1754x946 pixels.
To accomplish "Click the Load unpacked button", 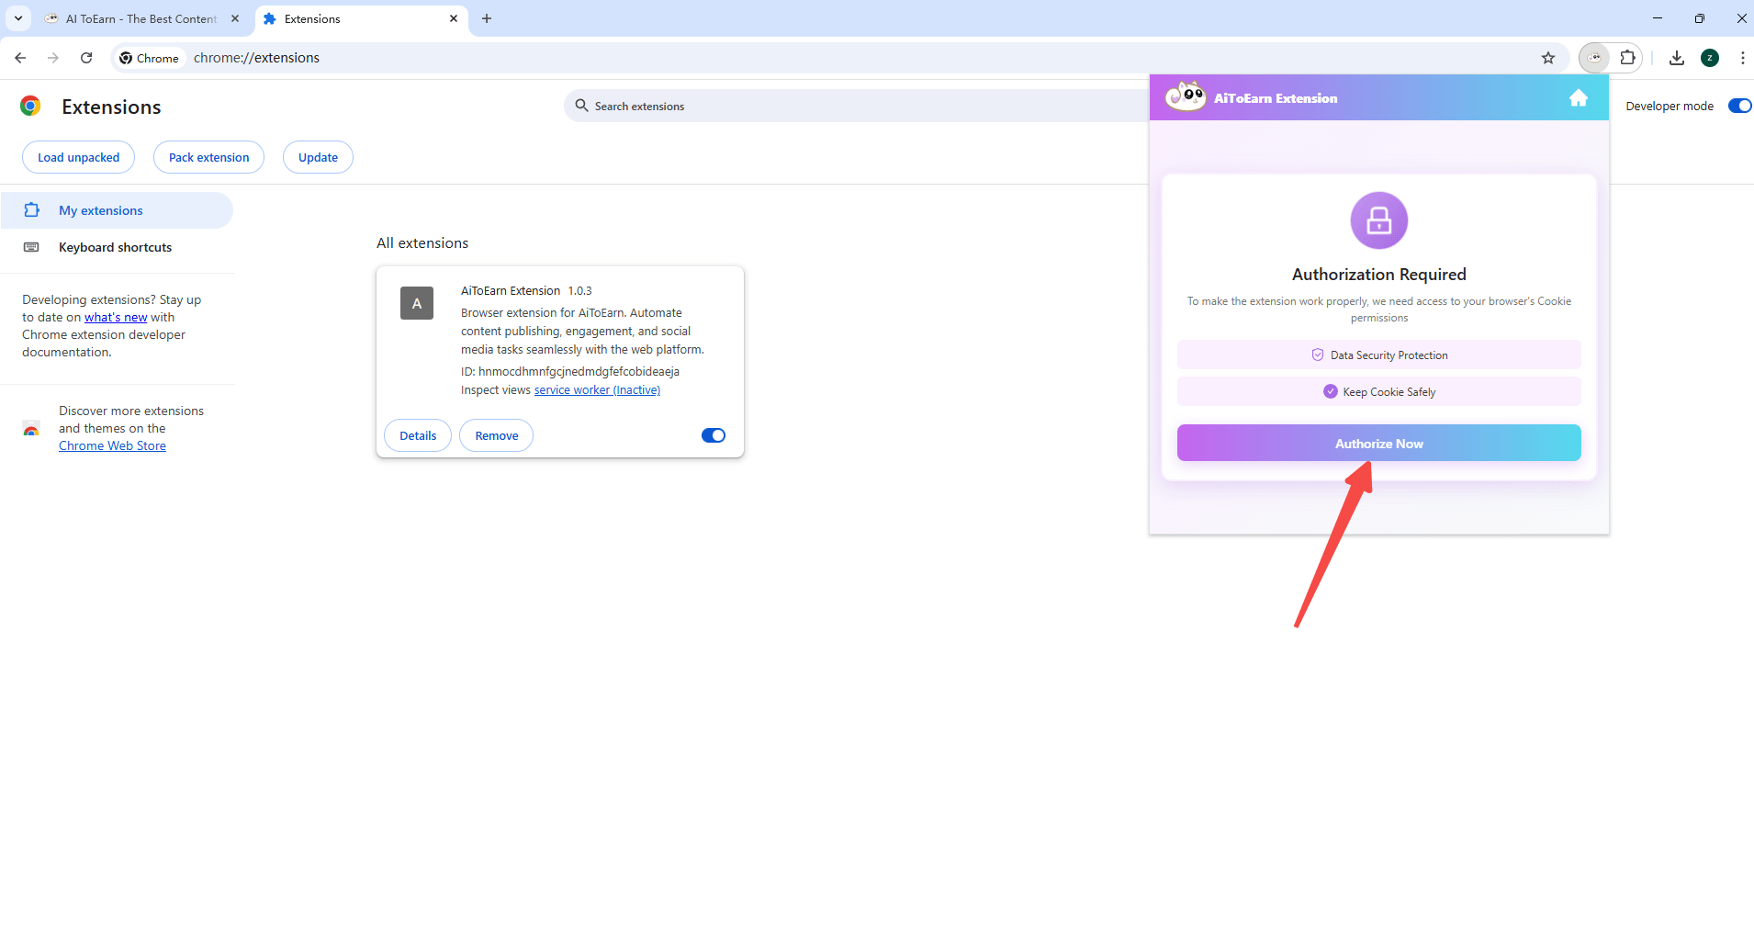I will [x=78, y=157].
